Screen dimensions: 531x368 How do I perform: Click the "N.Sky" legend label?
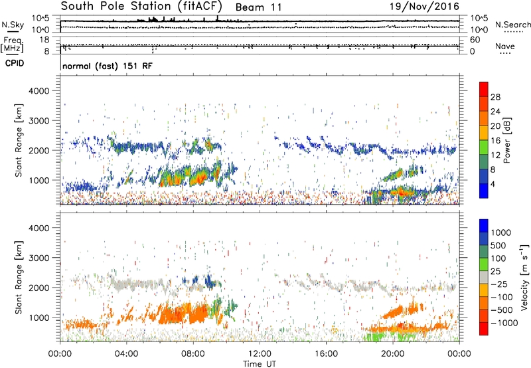pyautogui.click(x=13, y=25)
